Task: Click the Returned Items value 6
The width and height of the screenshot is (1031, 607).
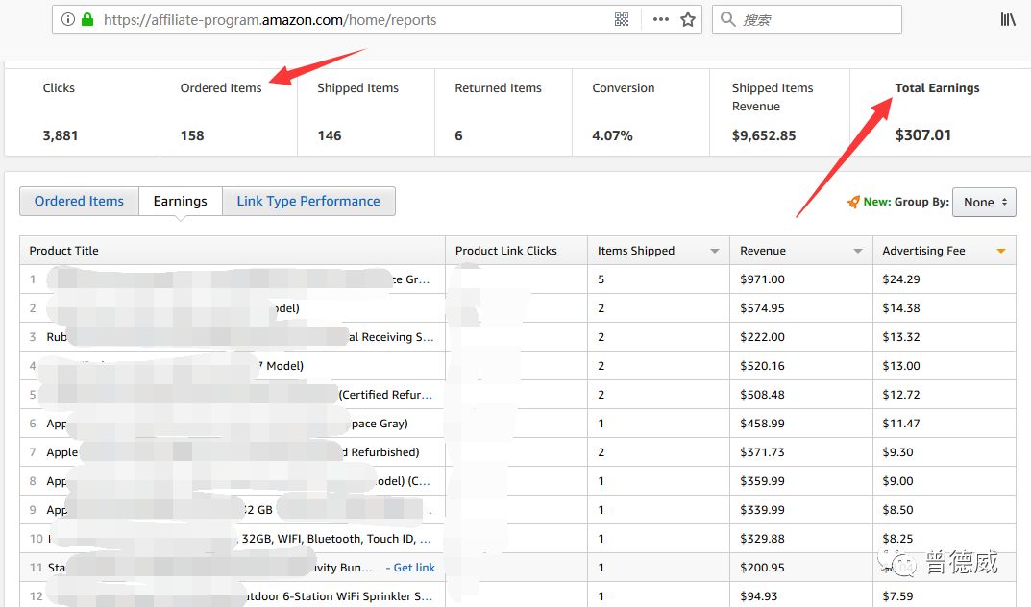Action: tap(458, 135)
